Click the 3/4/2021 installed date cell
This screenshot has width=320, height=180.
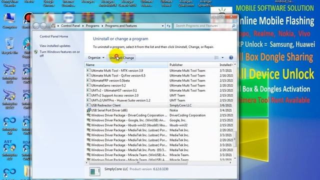click(225, 110)
